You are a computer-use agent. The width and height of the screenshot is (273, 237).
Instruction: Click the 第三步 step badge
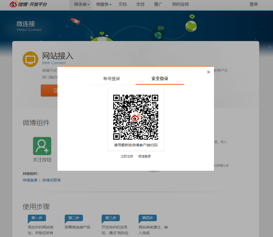click(111, 218)
